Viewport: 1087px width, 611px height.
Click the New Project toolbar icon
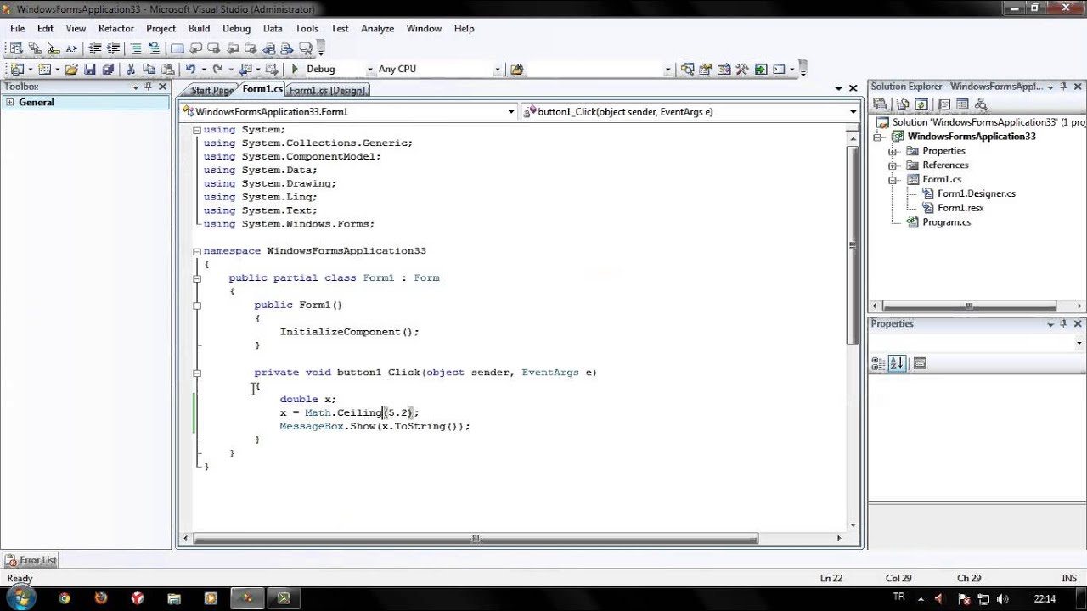pyautogui.click(x=17, y=70)
